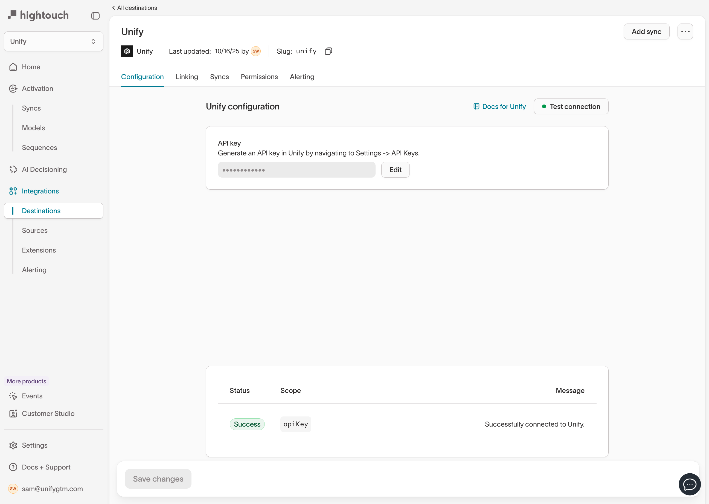
Task: Copy the unify slug to clipboard
Action: point(328,51)
